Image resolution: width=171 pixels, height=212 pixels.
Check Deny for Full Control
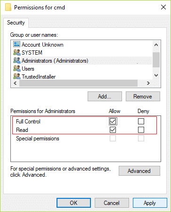(x=141, y=122)
